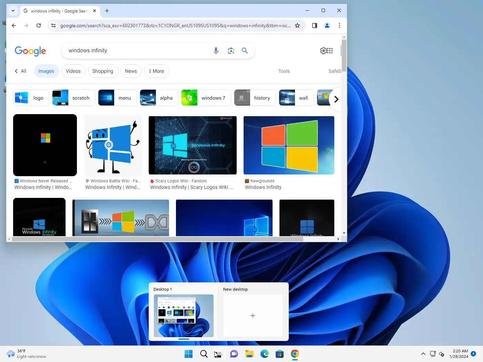Open the Google apps grid
Image resolution: width=483 pixels, height=362 pixels.
click(330, 51)
